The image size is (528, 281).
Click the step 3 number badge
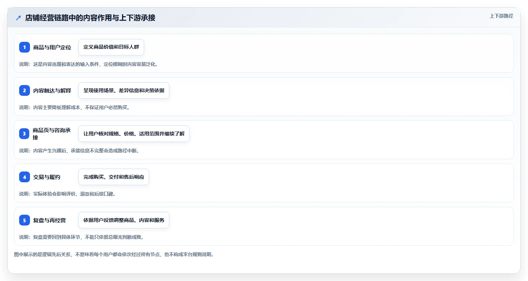point(25,134)
